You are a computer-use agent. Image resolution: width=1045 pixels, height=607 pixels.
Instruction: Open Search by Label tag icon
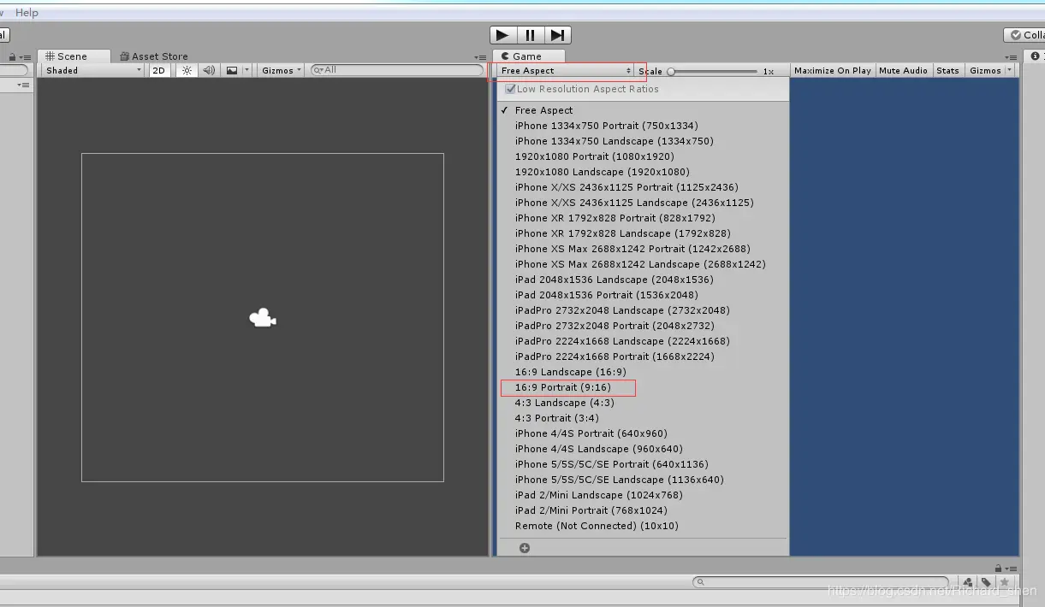point(986,582)
